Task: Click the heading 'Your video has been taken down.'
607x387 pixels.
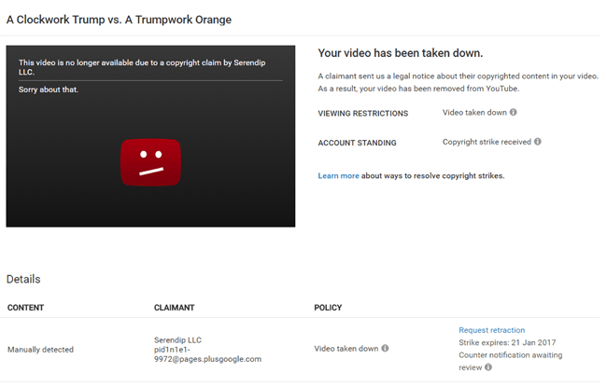Action: click(401, 53)
